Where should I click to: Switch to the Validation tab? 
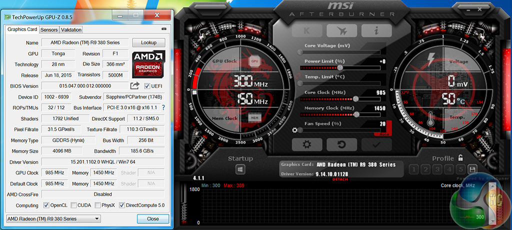pos(71,29)
